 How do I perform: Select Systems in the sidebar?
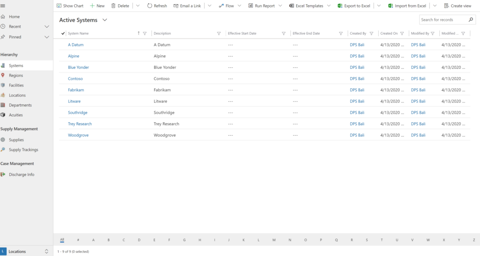[16, 66]
